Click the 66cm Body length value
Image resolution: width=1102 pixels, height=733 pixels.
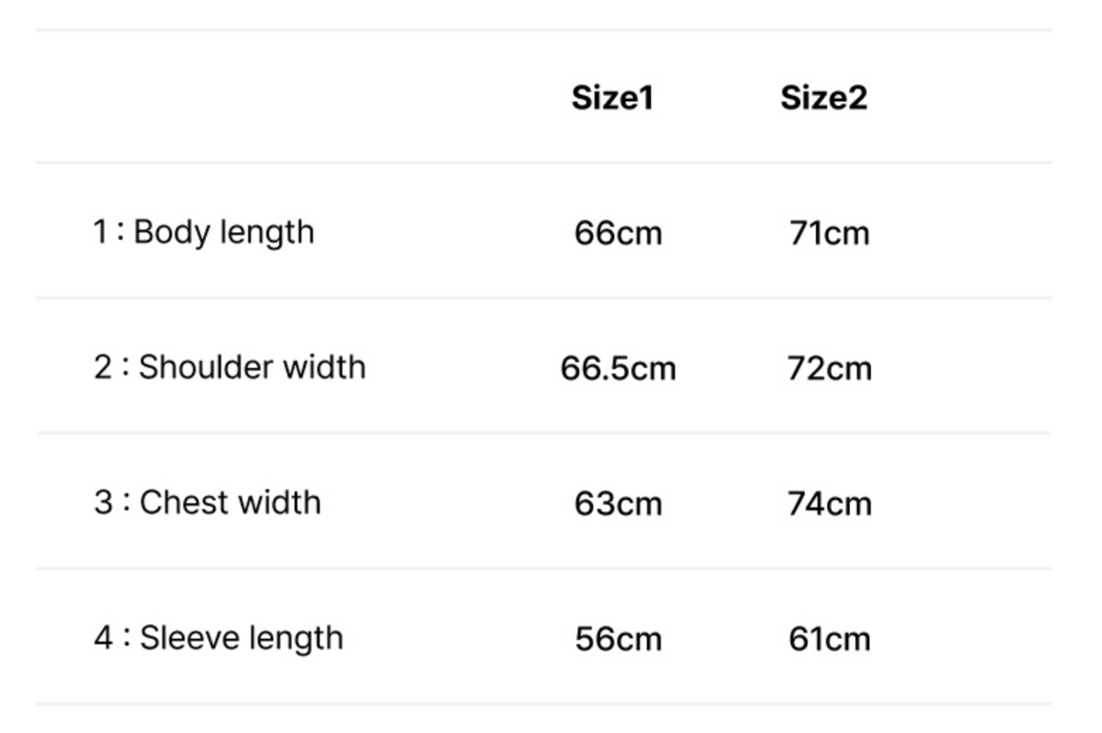[x=618, y=233]
